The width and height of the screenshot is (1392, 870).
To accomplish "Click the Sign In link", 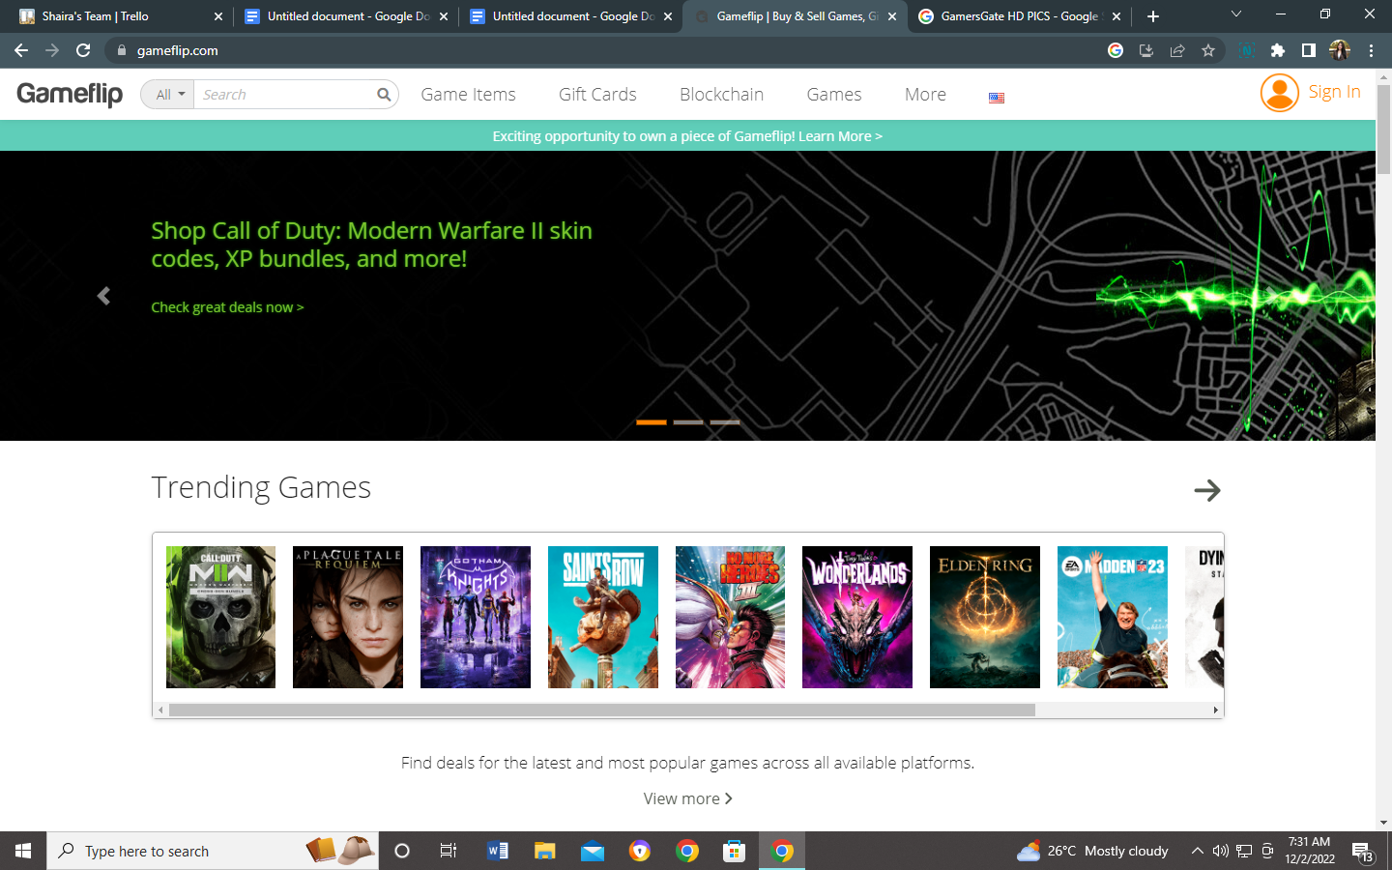I will click(1334, 92).
